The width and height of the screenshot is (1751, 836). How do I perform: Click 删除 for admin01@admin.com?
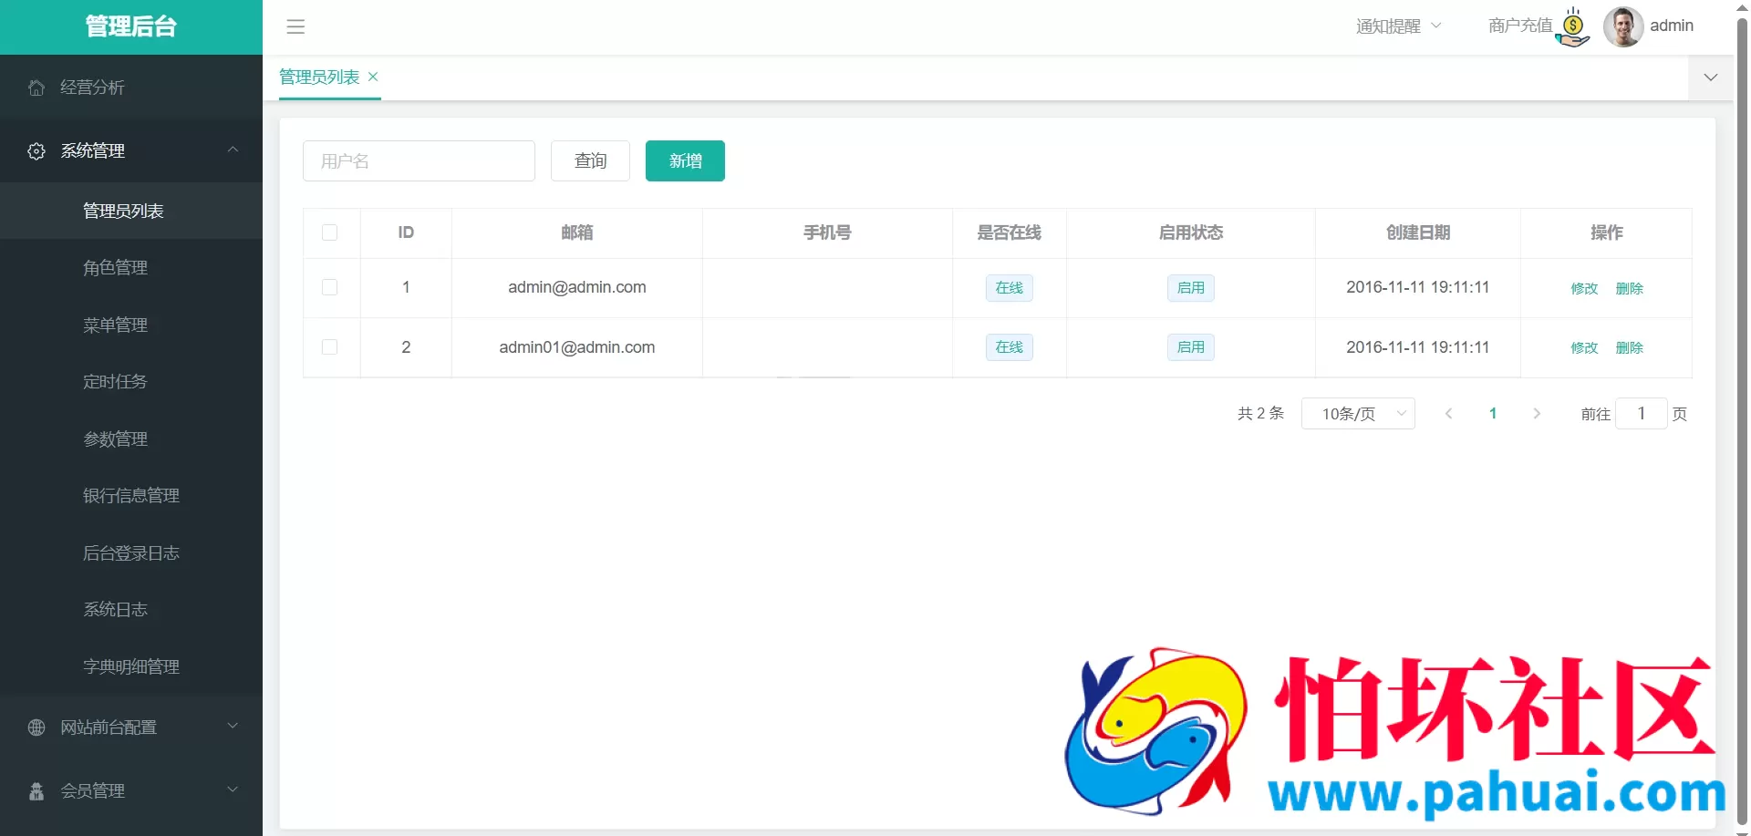pos(1630,347)
